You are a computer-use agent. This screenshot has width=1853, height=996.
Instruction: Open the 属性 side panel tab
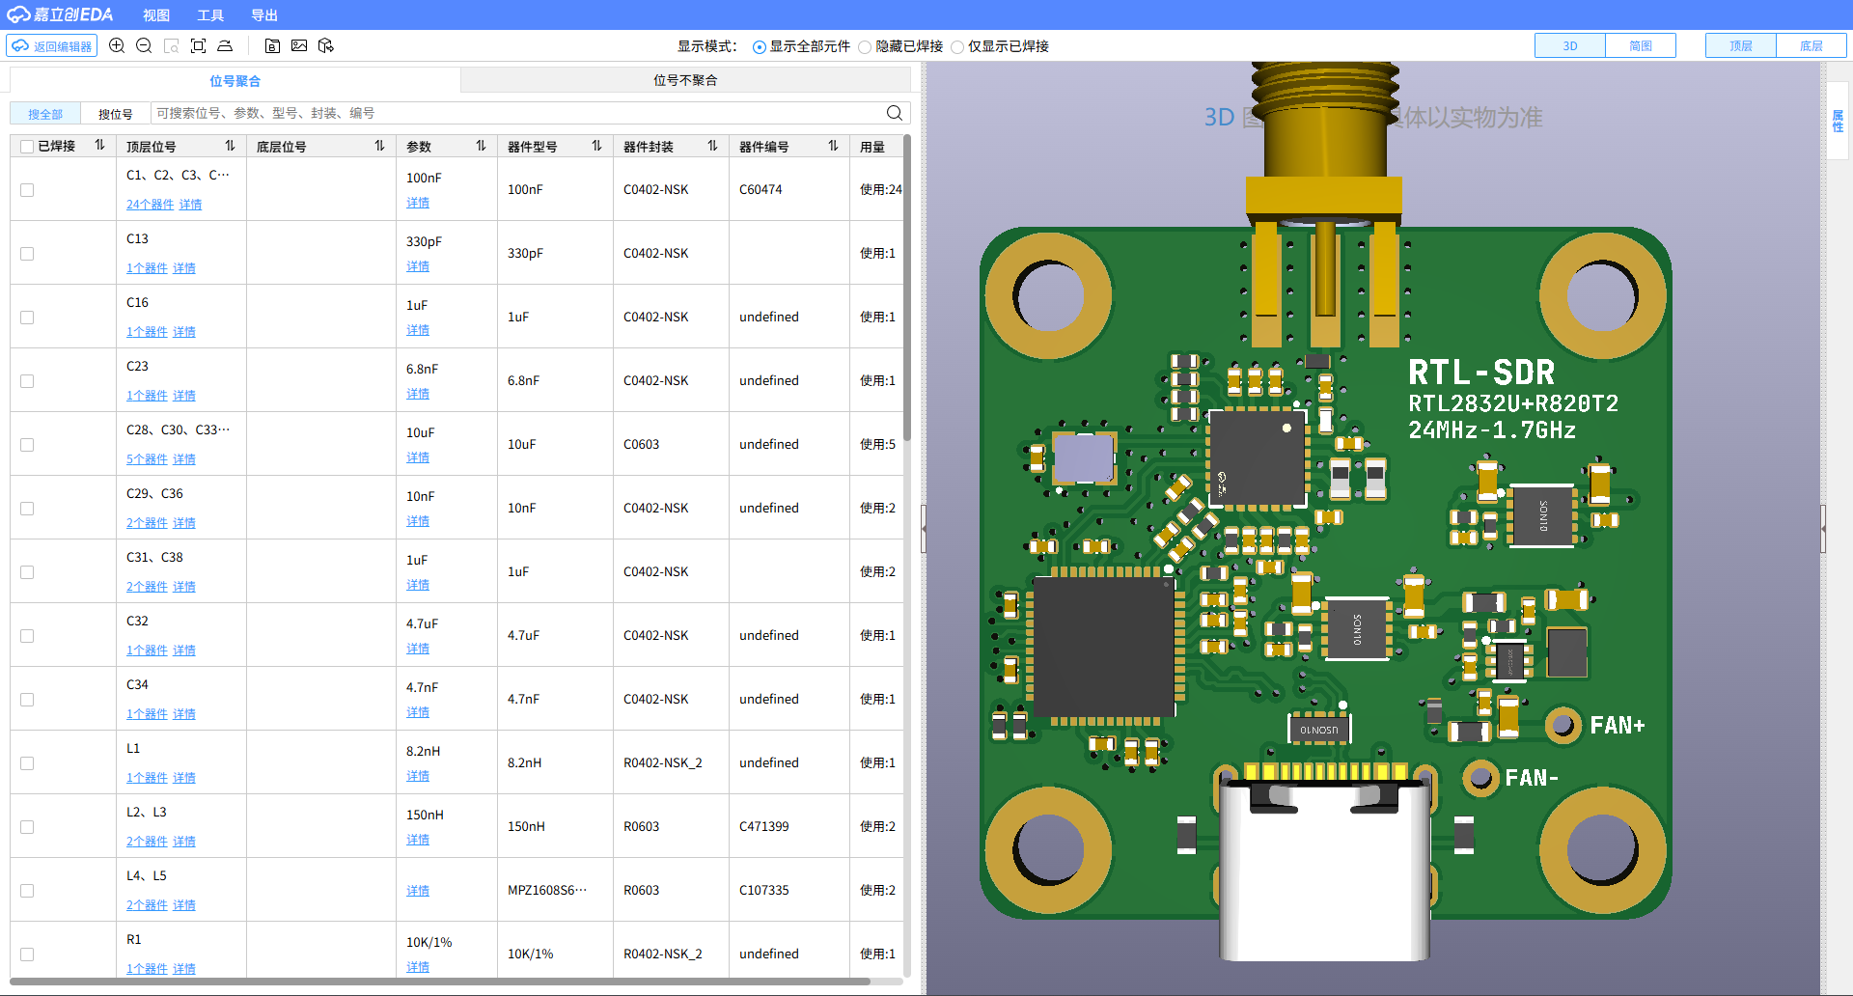pyautogui.click(x=1838, y=121)
